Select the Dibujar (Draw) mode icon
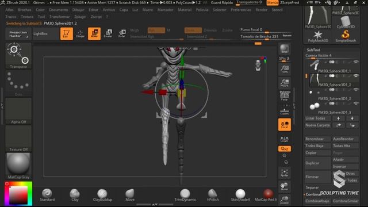The height and width of the screenshot is (207, 368). tap(80, 34)
